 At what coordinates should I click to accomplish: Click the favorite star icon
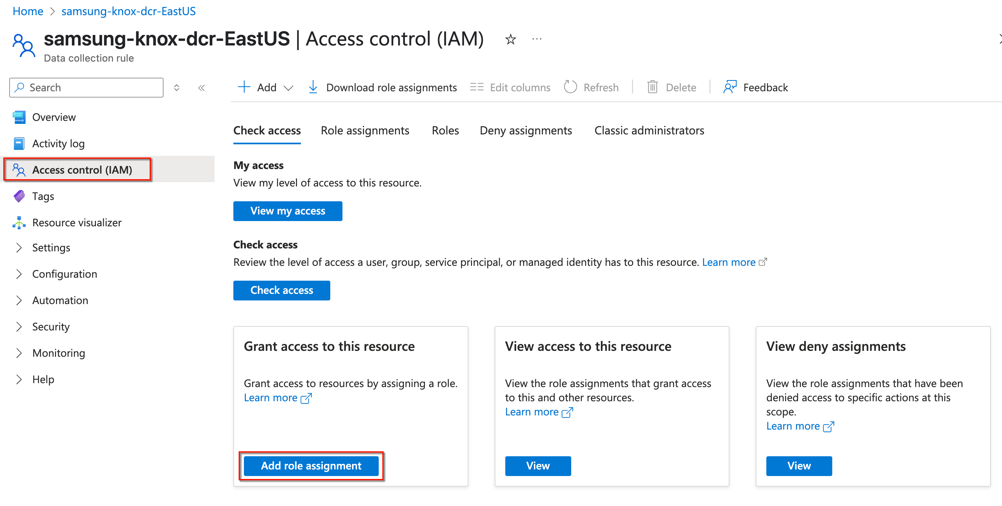[x=510, y=39]
